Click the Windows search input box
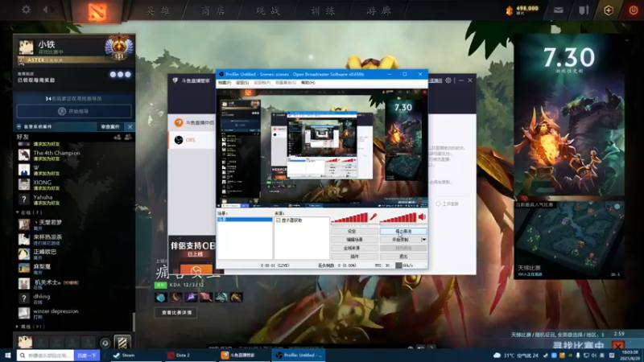644x362 pixels. coord(46,356)
